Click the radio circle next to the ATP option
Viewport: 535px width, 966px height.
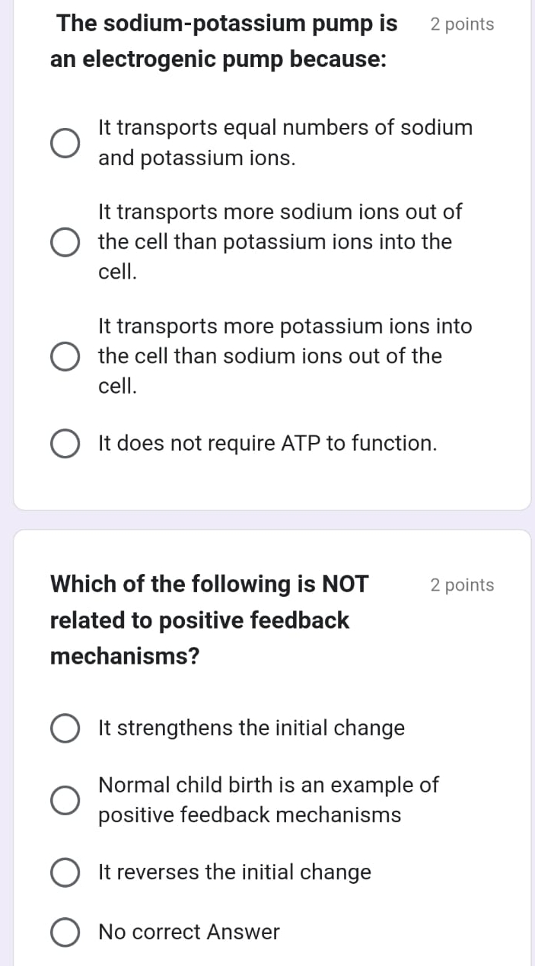click(x=65, y=443)
